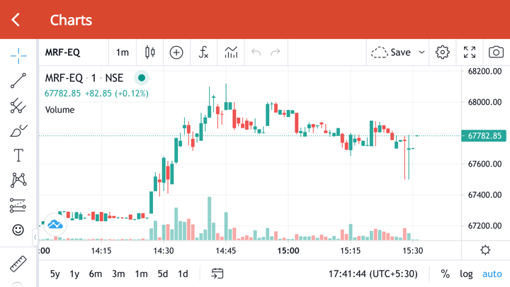Open the XABCD pattern tool
The height and width of the screenshot is (287, 510).
[x=18, y=180]
